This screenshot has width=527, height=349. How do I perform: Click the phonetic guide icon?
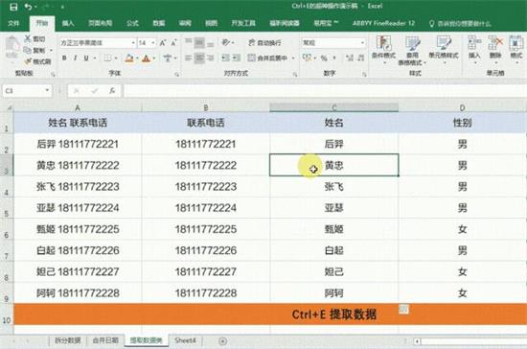pos(167,58)
